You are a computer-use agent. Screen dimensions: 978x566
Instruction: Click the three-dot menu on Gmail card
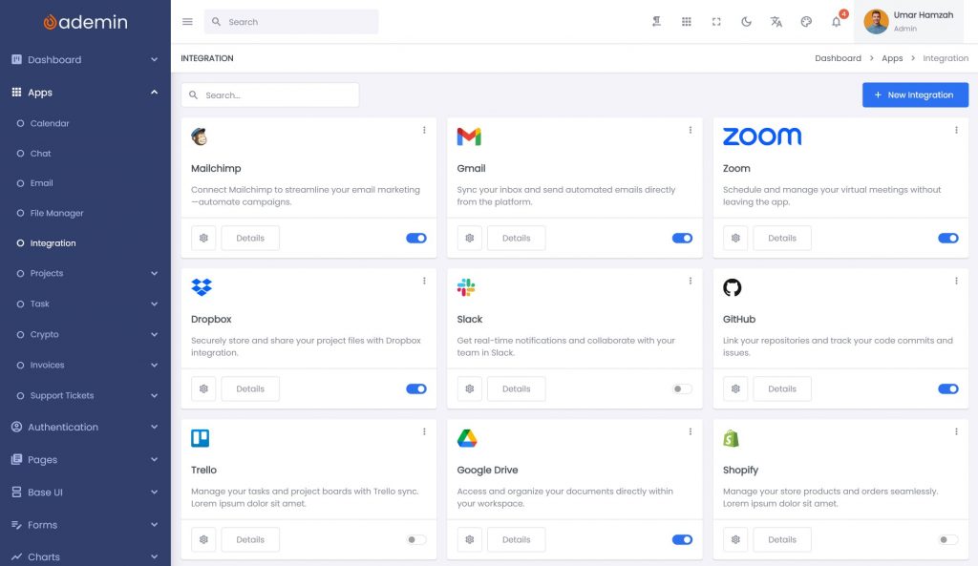[690, 130]
